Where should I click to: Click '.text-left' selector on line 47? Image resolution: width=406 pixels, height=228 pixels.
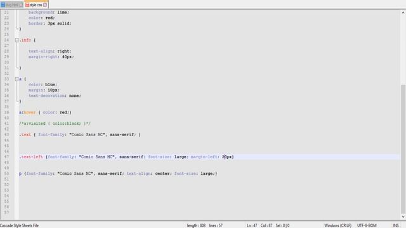pos(31,157)
